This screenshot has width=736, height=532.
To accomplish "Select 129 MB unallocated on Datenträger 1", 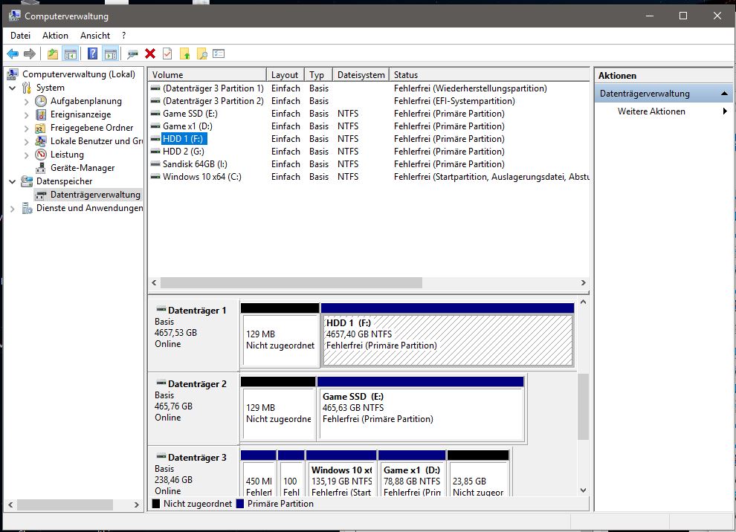I will (280, 335).
